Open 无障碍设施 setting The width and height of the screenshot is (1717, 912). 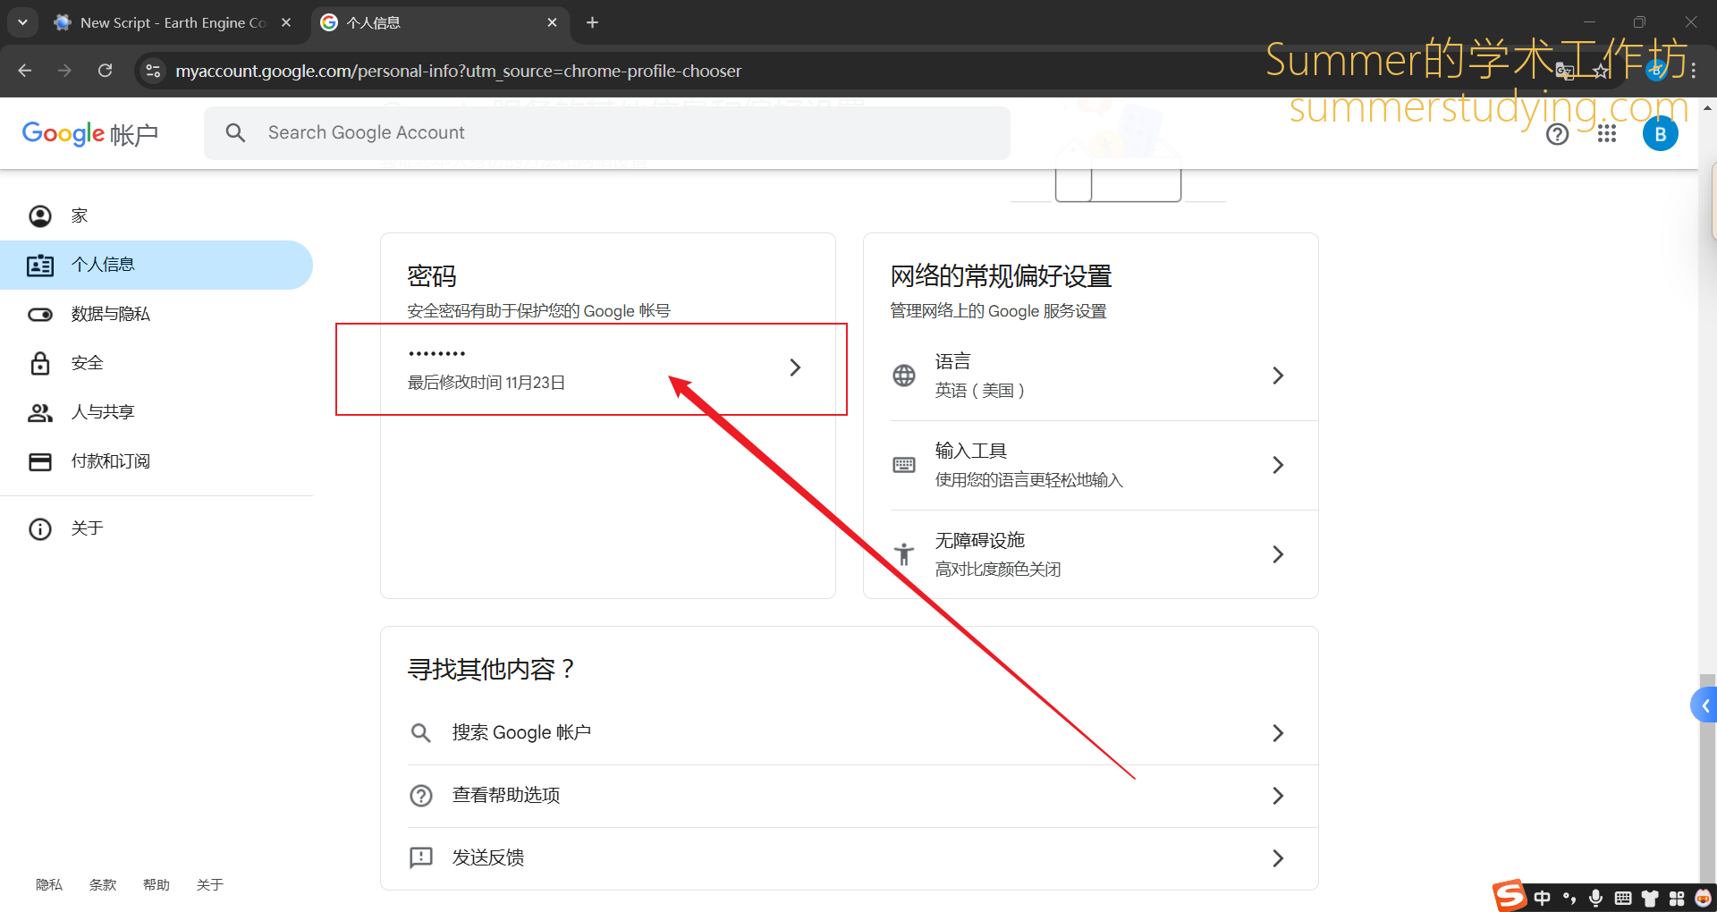pos(1091,554)
